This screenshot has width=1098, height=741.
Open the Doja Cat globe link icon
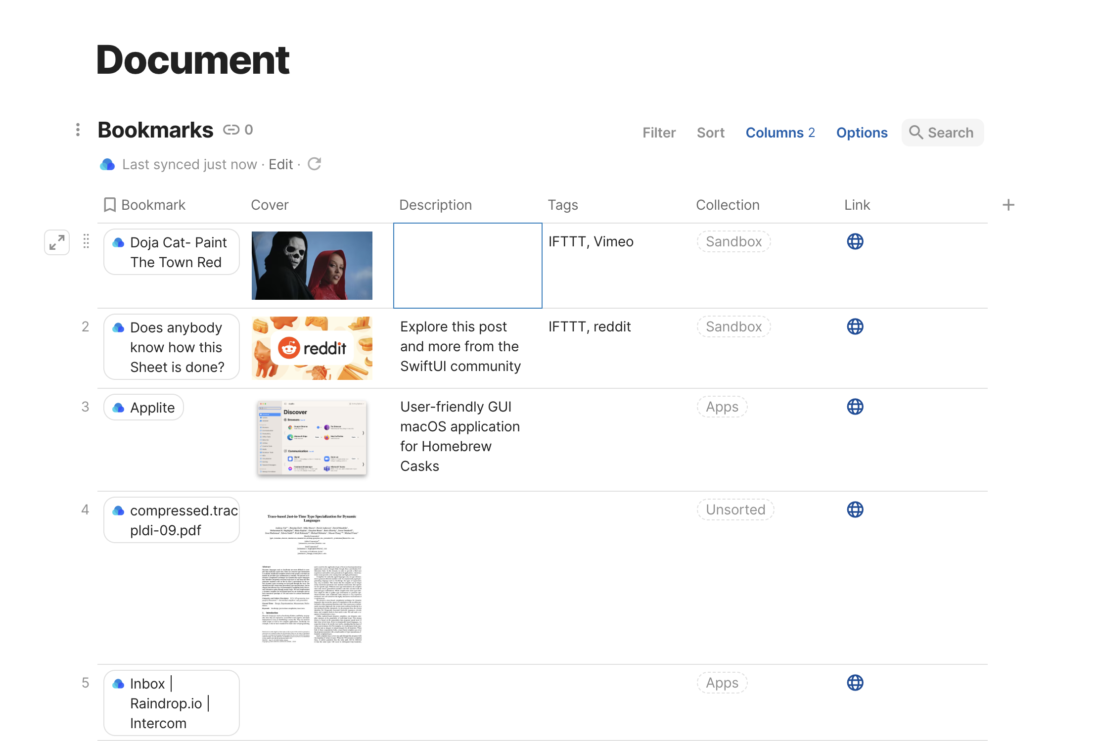pos(855,241)
